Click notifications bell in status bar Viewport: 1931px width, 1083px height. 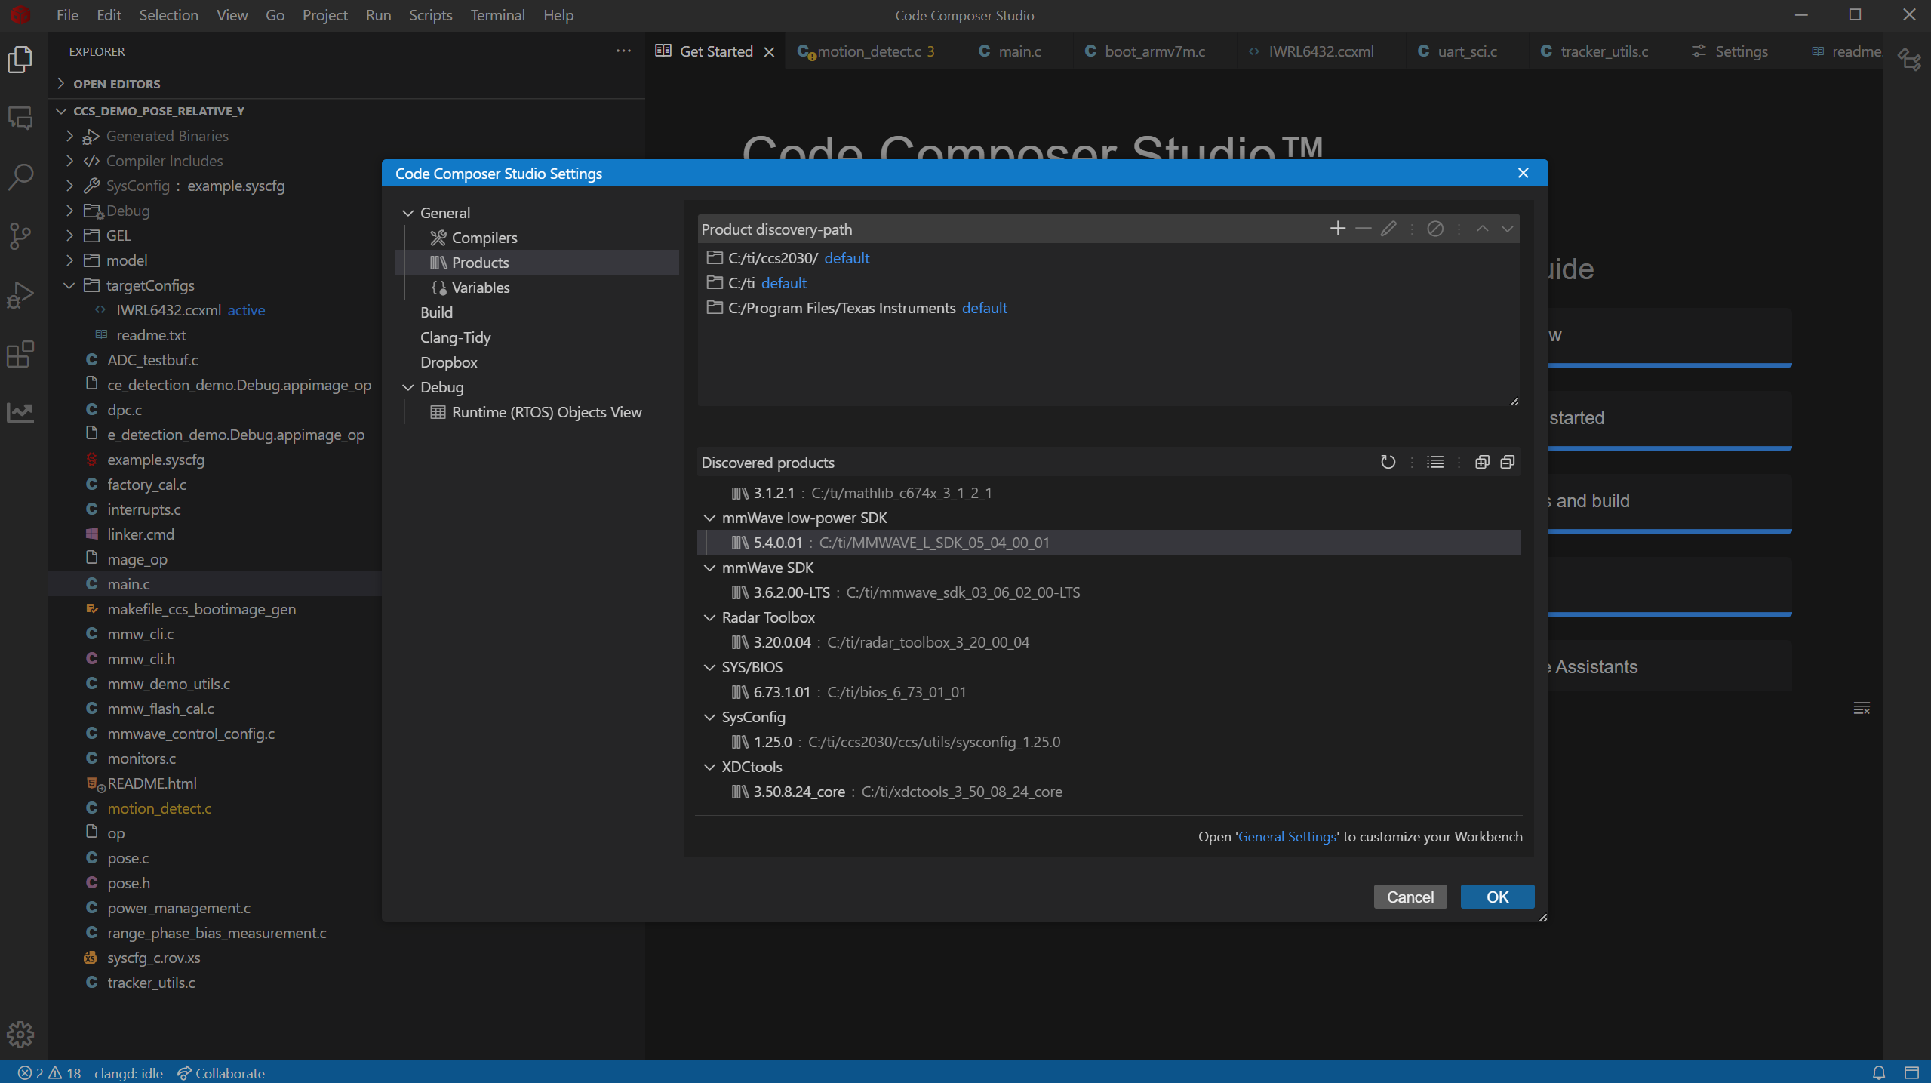pyautogui.click(x=1879, y=1072)
